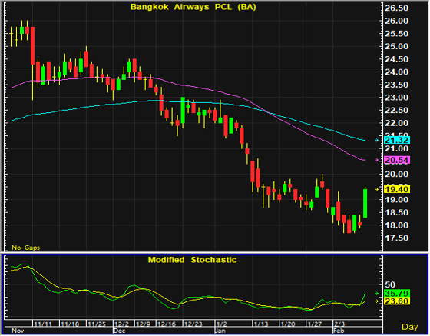The height and width of the screenshot is (336, 430).
Task: Select the cyan 21.32 moving average label
Action: pyautogui.click(x=397, y=140)
